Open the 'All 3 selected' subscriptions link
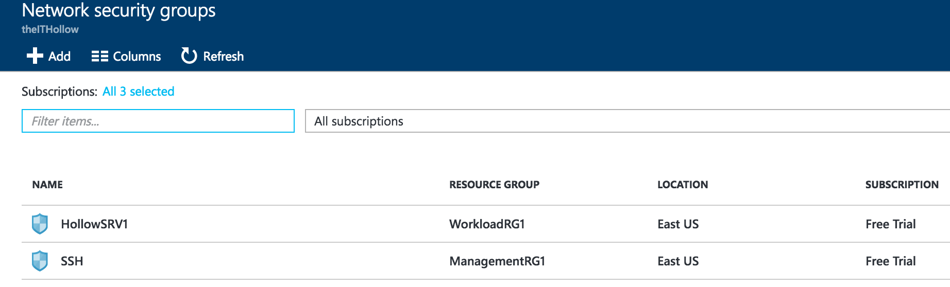The image size is (950, 287). point(138,92)
